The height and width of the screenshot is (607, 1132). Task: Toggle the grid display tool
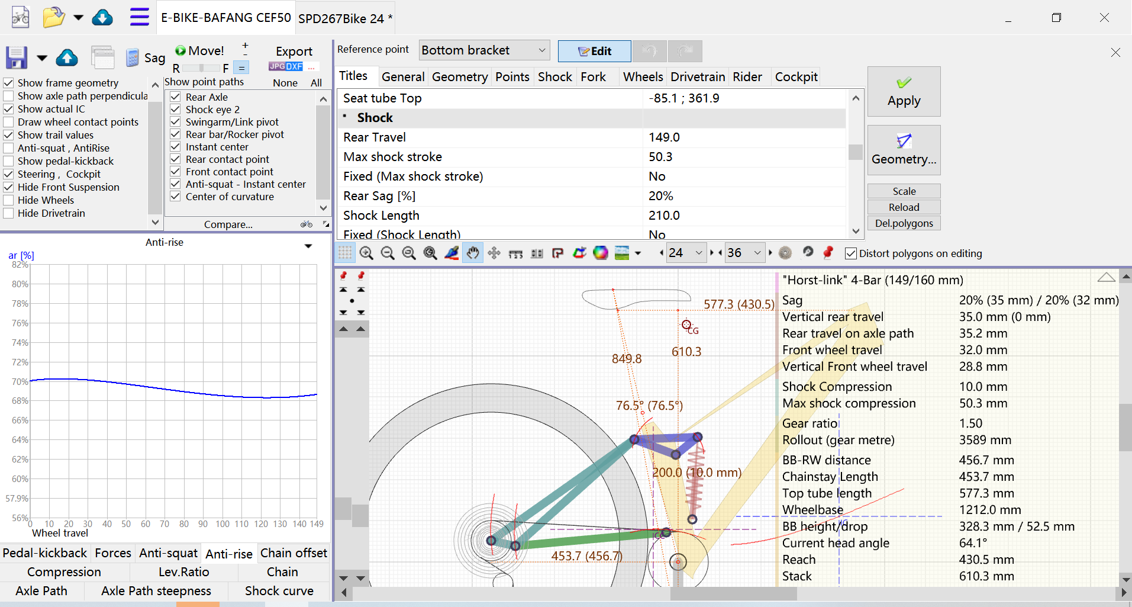click(345, 253)
